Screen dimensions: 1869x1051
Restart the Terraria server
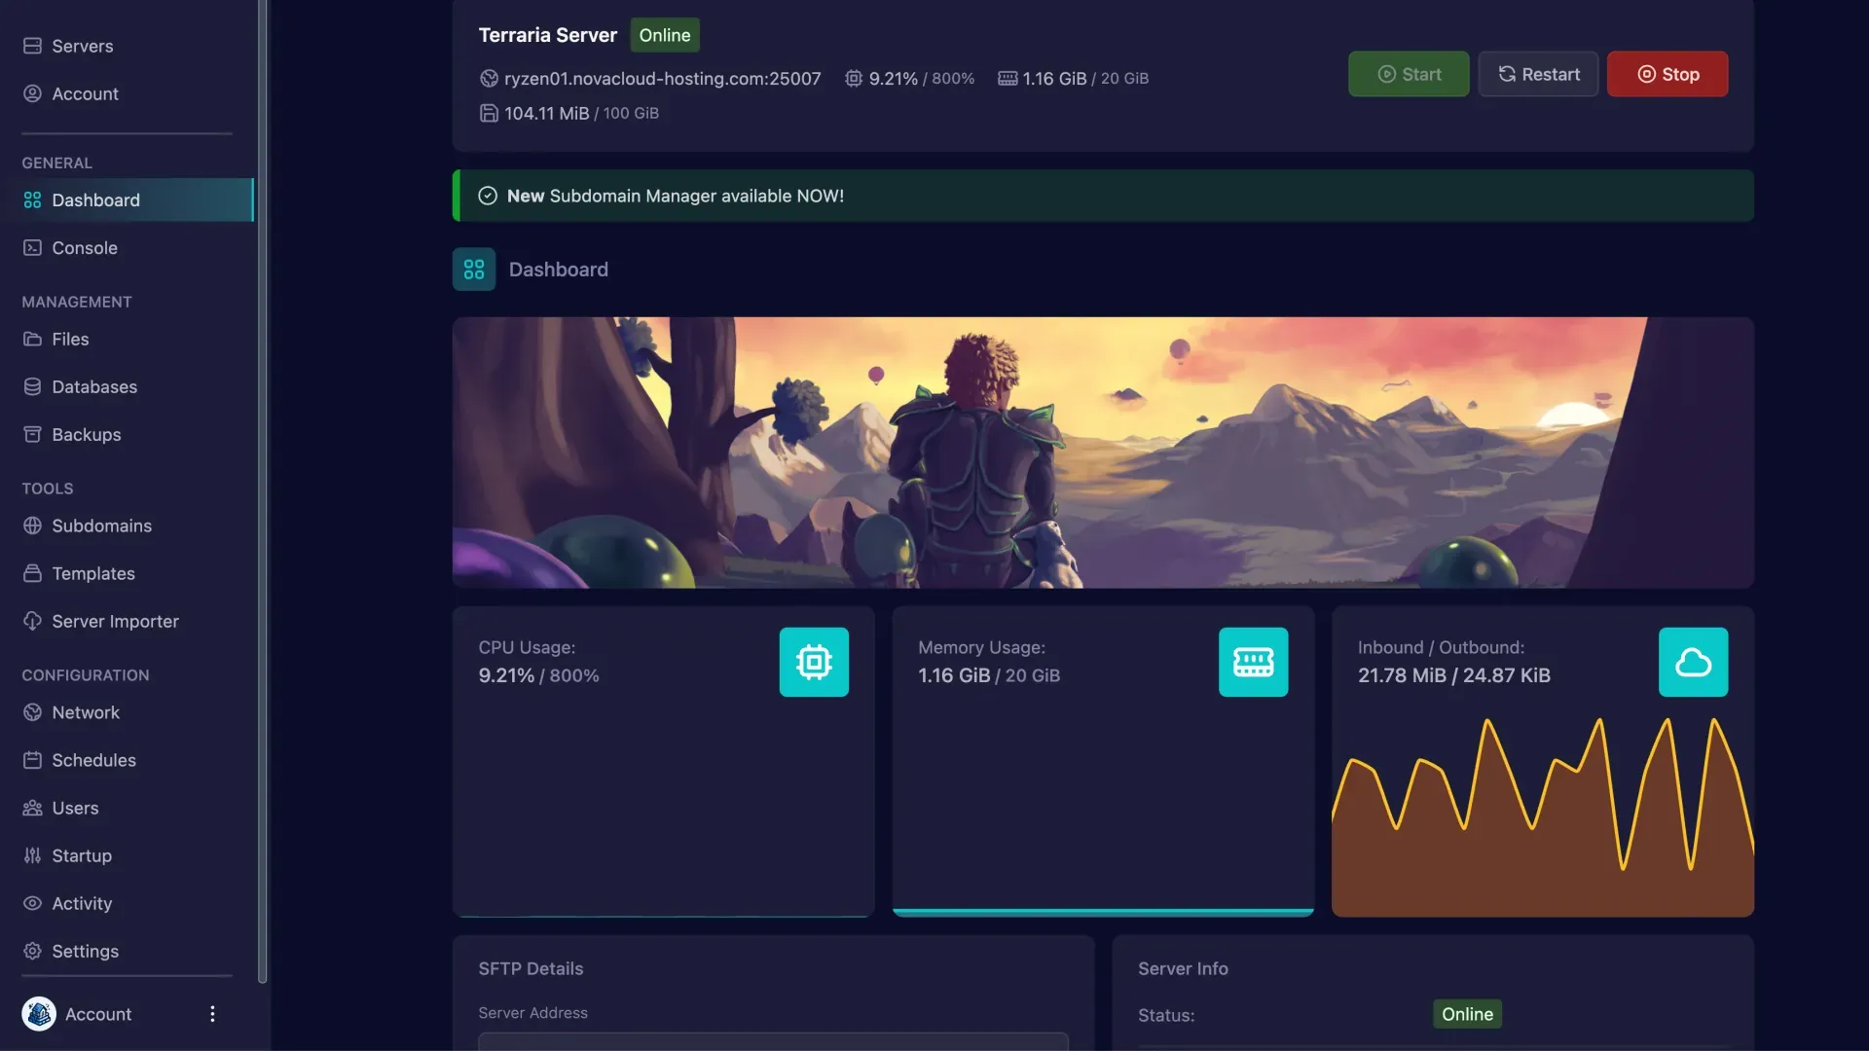(1538, 74)
